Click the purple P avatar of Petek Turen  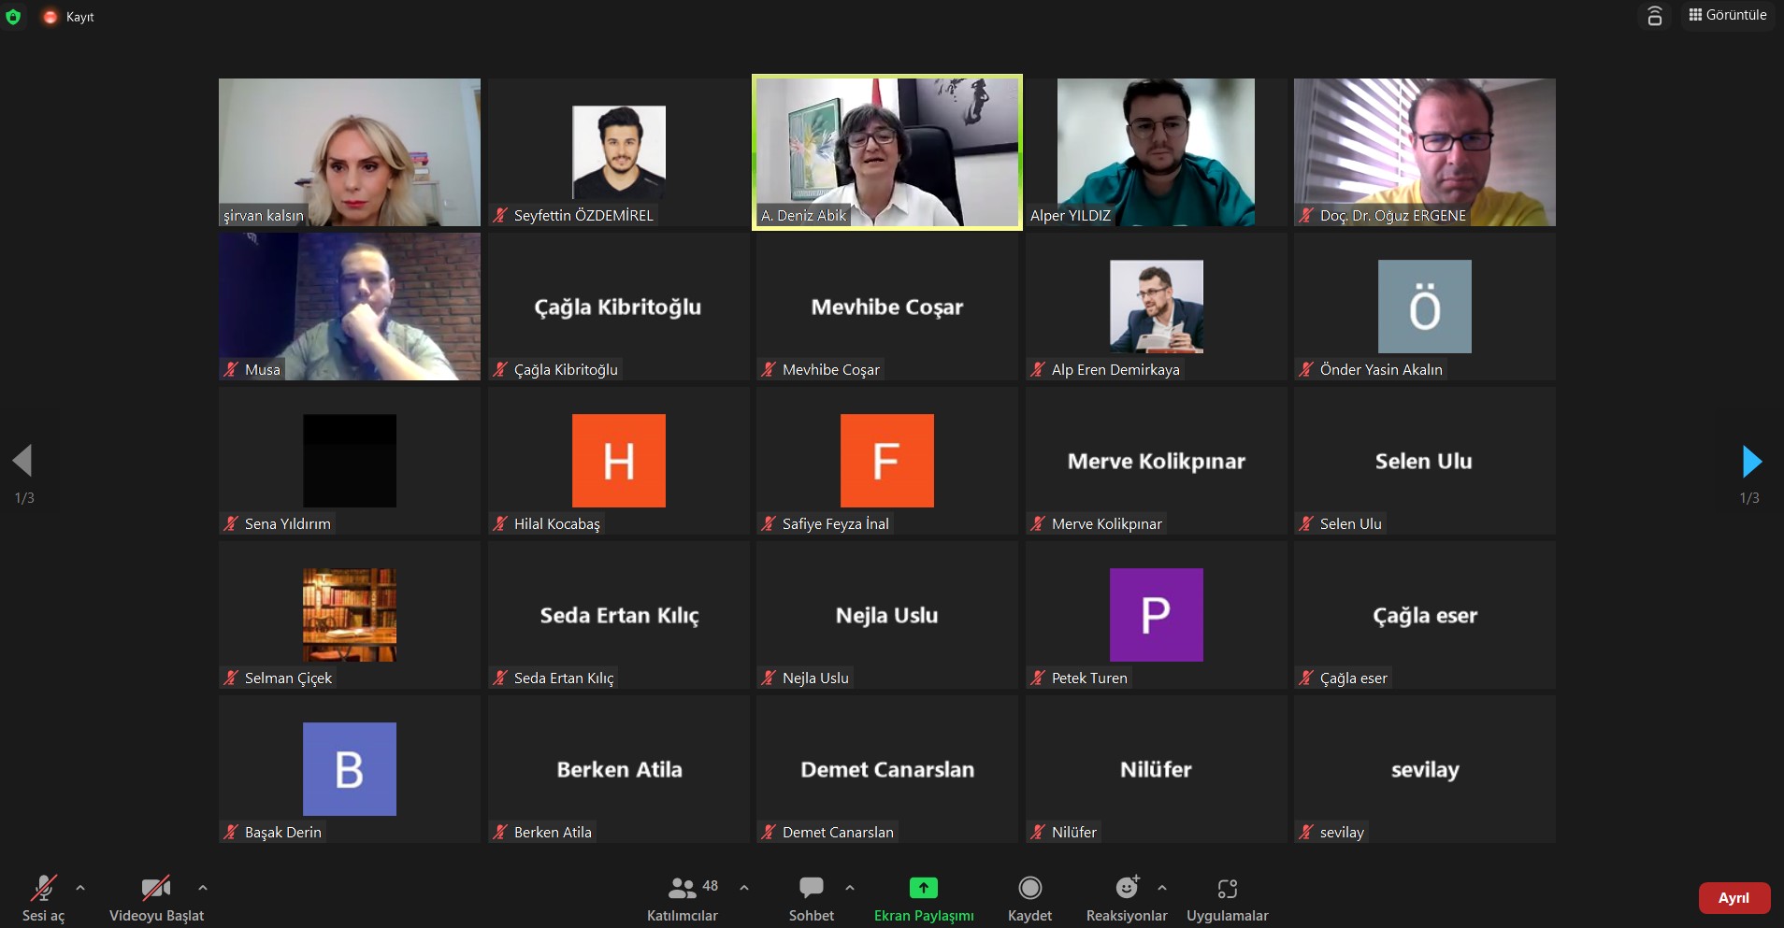pos(1157,615)
